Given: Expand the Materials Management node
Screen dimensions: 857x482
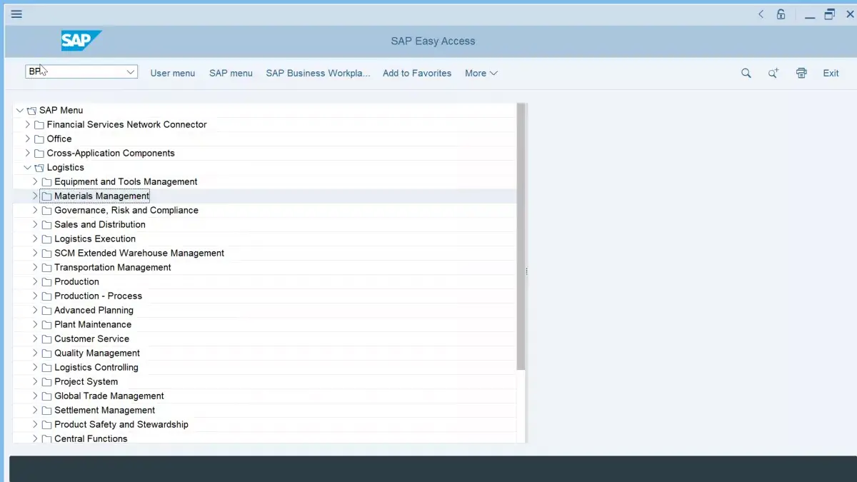Looking at the screenshot, I should coord(36,196).
